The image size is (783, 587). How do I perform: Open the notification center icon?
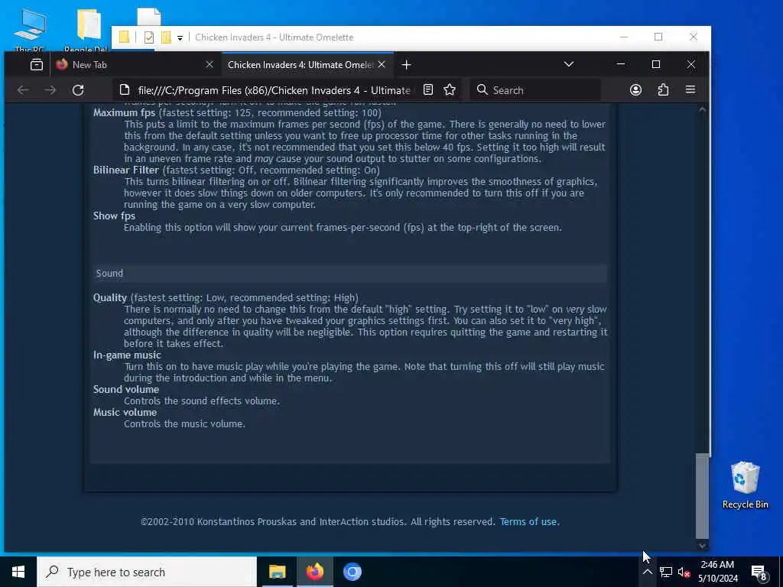click(x=759, y=572)
